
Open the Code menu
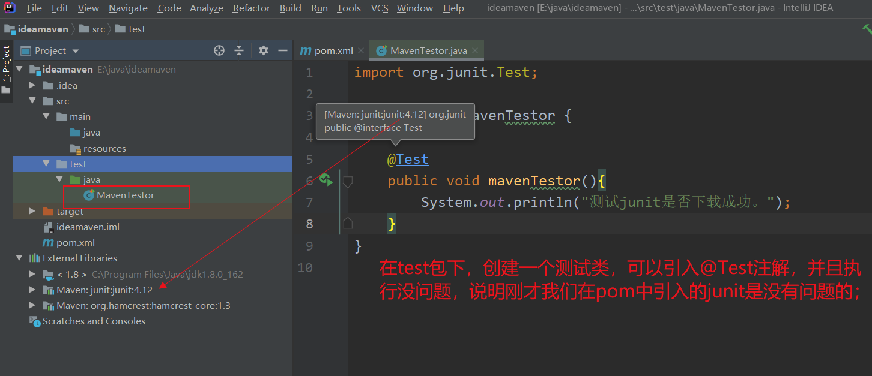[x=169, y=8]
